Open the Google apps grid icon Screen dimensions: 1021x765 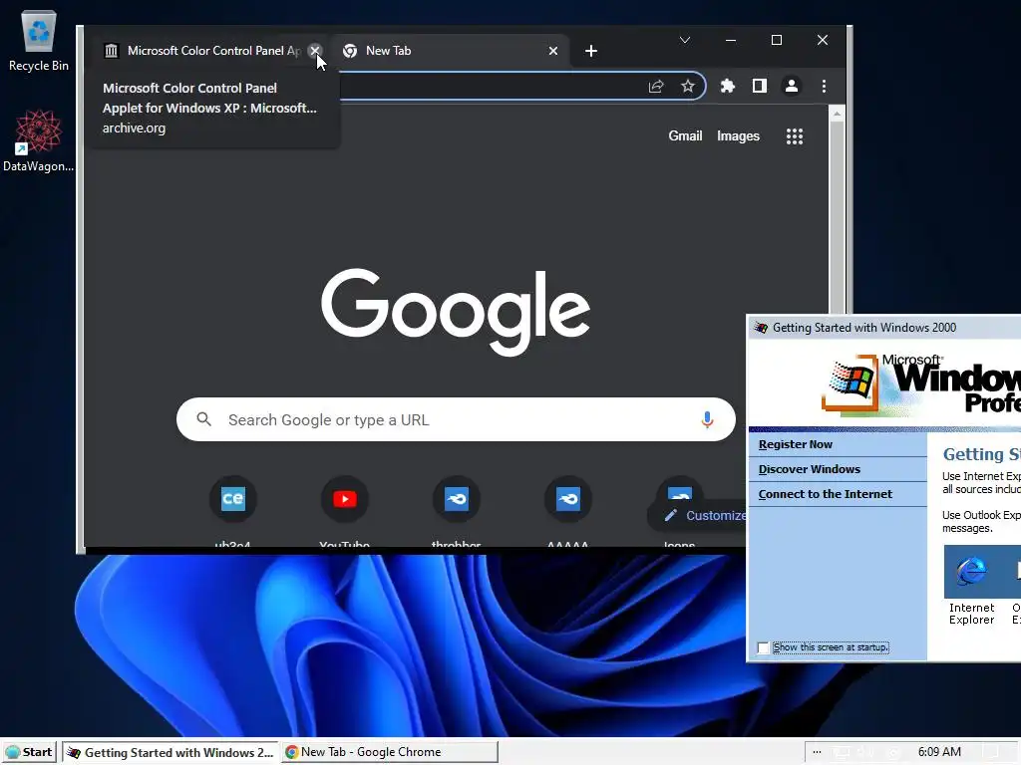click(795, 135)
